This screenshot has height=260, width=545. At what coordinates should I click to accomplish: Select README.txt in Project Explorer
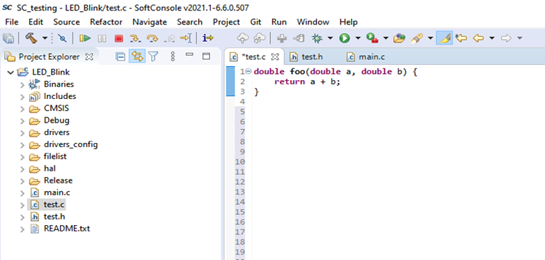pyautogui.click(x=67, y=229)
